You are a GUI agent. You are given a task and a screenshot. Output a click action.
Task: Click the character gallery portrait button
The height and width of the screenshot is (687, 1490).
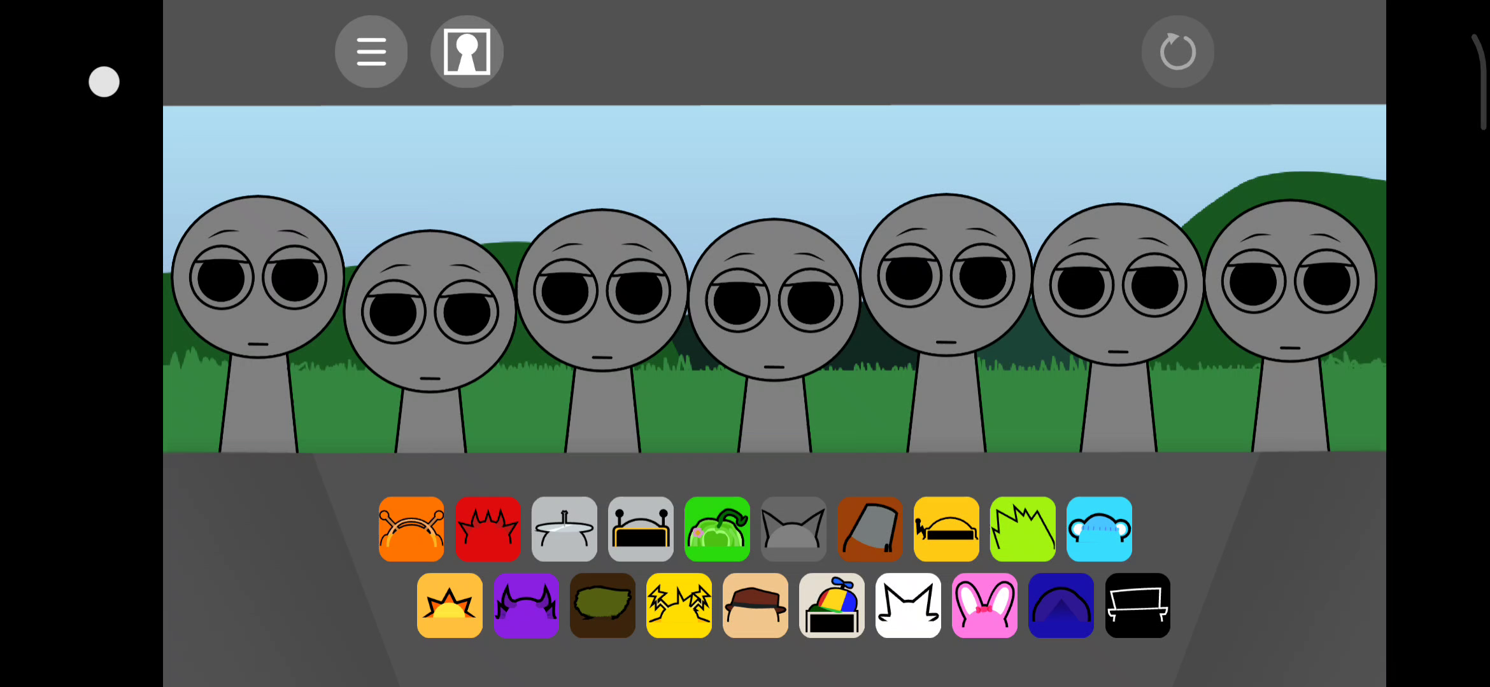point(467,52)
